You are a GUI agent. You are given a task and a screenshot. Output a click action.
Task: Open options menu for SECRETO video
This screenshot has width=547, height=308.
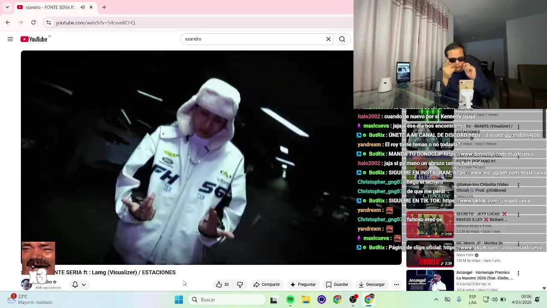tap(518, 215)
